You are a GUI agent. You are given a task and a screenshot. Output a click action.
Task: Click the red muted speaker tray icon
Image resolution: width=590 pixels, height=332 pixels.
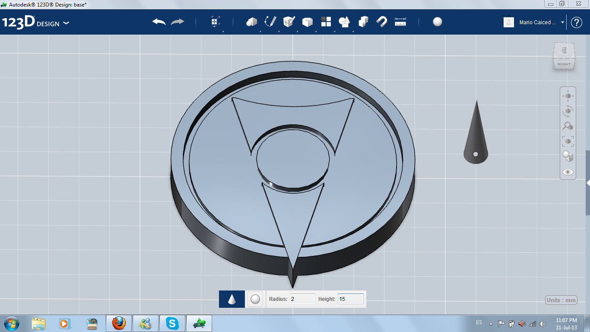click(522, 323)
